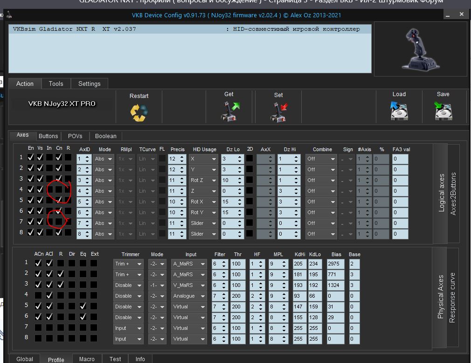
Task: Click the VKB NJoy32 XT PRO label
Action: click(62, 104)
